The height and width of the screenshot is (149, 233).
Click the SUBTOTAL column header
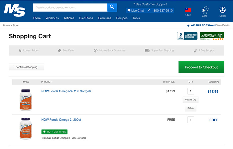click(x=214, y=82)
